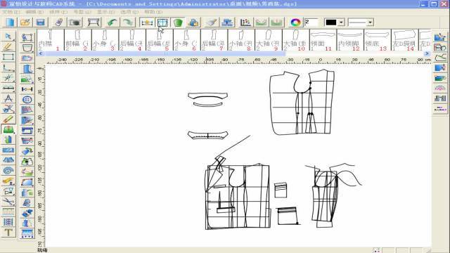The image size is (450, 253).
Task: Toggle the green pattern piece fill button
Action: pyautogui.click(x=178, y=22)
